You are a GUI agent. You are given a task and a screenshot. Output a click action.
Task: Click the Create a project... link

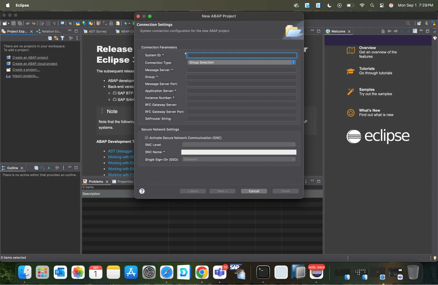pos(26,70)
